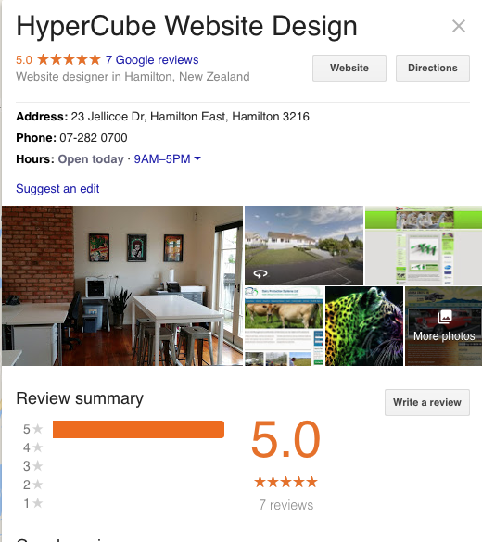Click the 3 star rating row
This screenshot has height=542, width=482.
(x=123, y=466)
